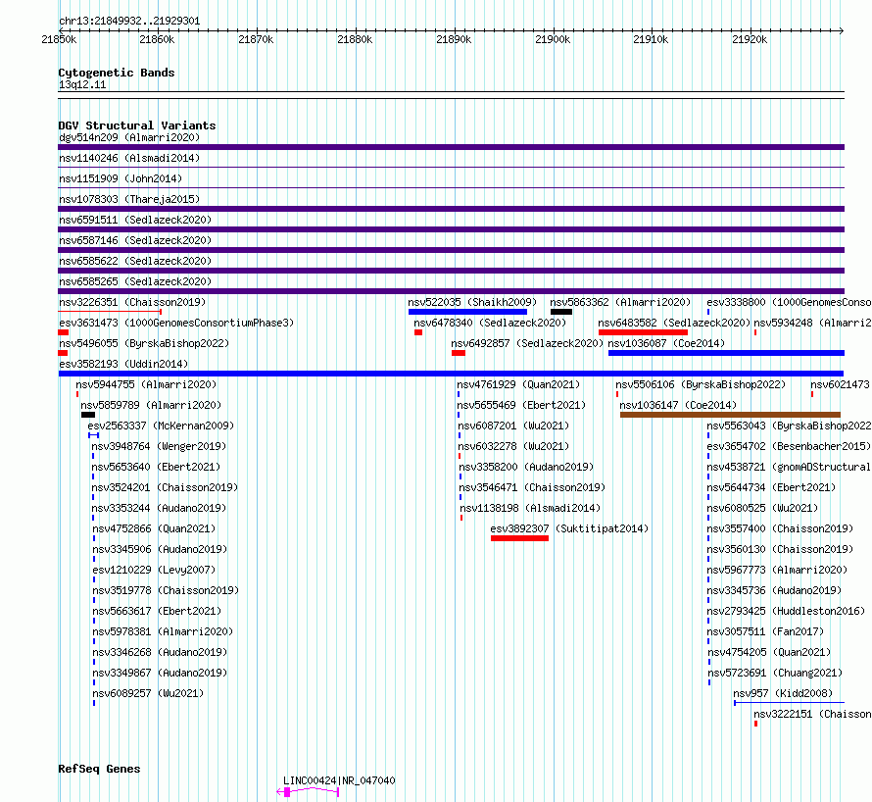Select the nsv957 (Kidd2008) blue line
The image size is (872, 802).
point(789,703)
